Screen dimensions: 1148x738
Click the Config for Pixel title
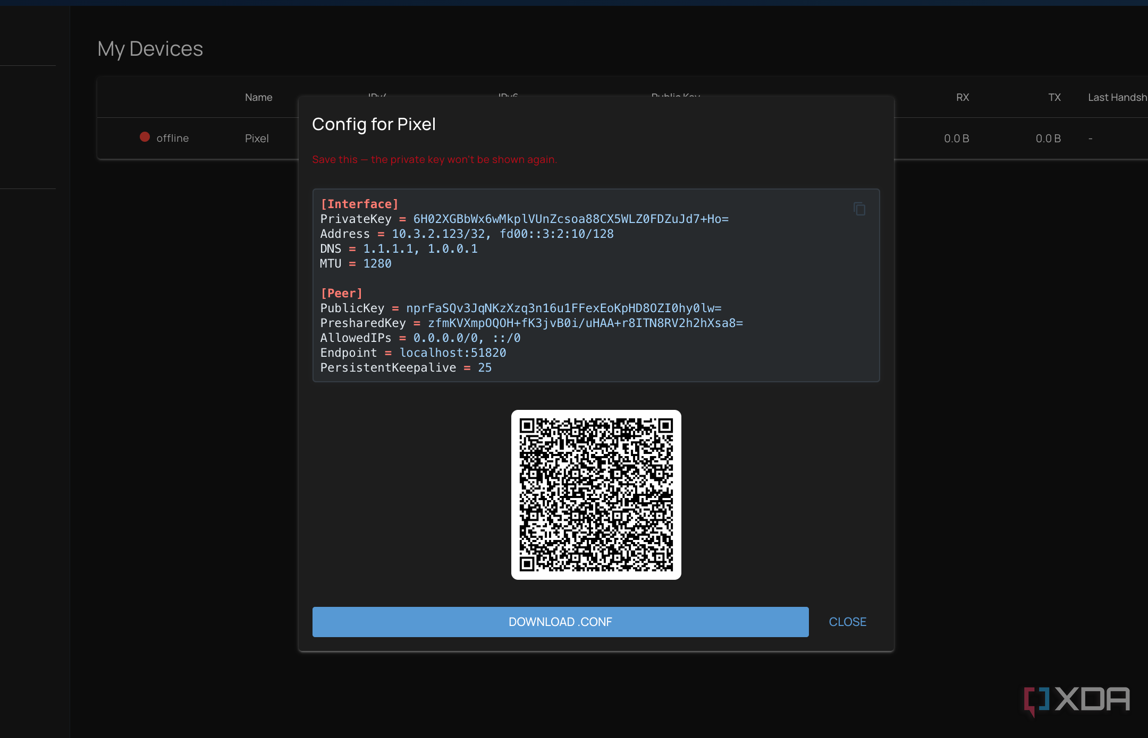point(374,124)
